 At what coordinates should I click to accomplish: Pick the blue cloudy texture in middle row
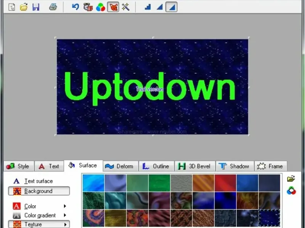point(203,201)
